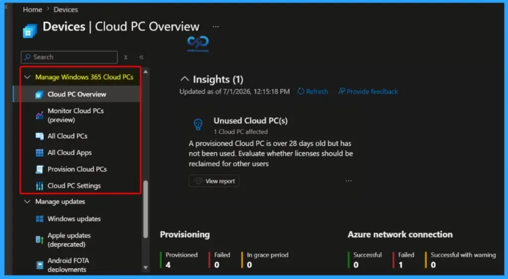This screenshot has width=508, height=279.
Task: Click the refresh circular arrow icon
Action: 301,91
